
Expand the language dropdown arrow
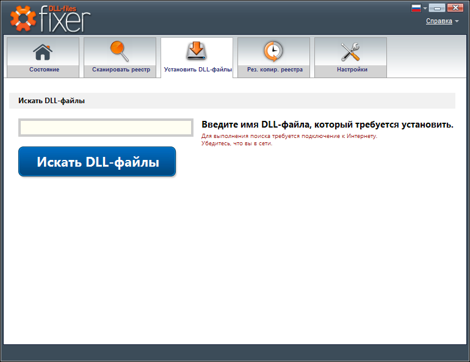tap(425, 9)
